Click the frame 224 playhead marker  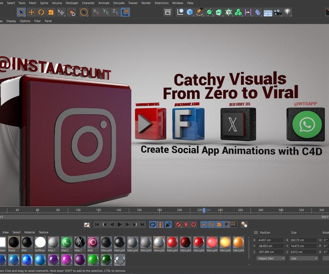click(x=204, y=210)
